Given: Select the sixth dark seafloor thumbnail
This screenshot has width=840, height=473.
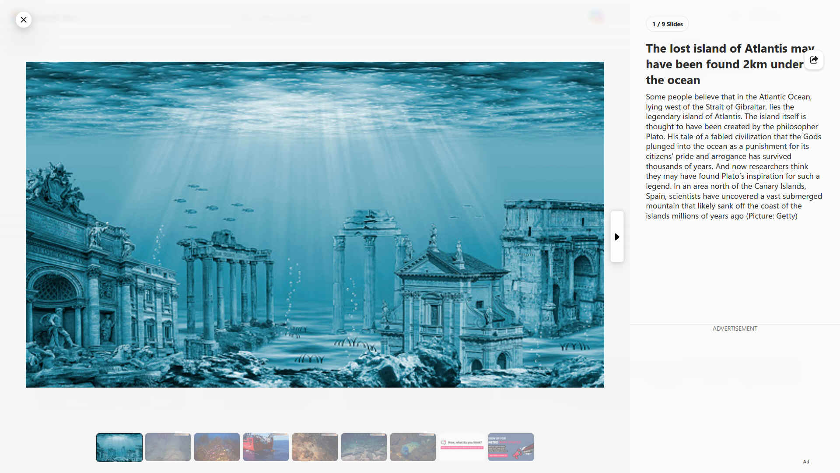Looking at the screenshot, I should (x=364, y=447).
